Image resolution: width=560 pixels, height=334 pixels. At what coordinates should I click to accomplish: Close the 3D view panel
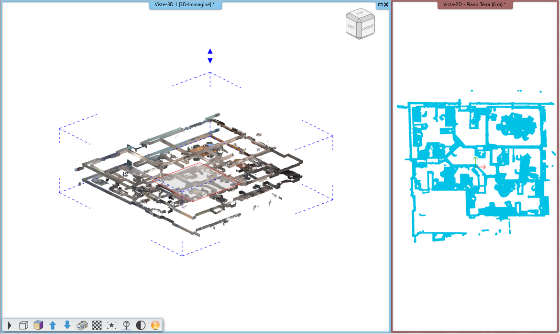pyautogui.click(x=386, y=5)
